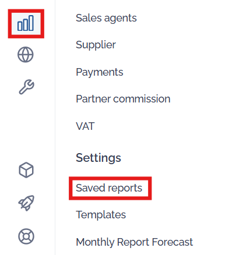Click the rocket launch icon
The height and width of the screenshot is (255, 243).
click(x=26, y=203)
